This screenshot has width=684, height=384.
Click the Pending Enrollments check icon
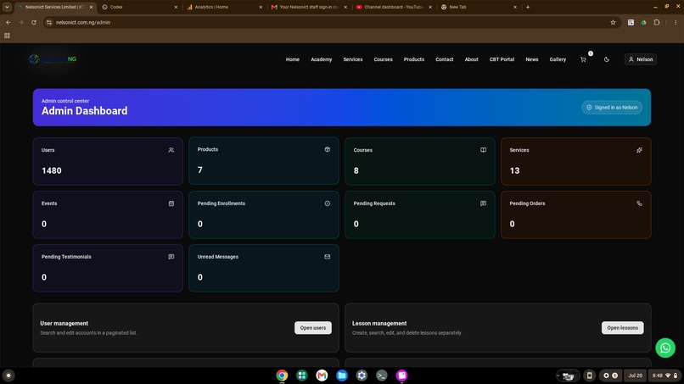tap(328, 203)
